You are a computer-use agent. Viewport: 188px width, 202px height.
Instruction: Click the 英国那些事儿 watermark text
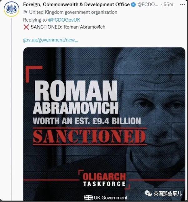pos(167,194)
